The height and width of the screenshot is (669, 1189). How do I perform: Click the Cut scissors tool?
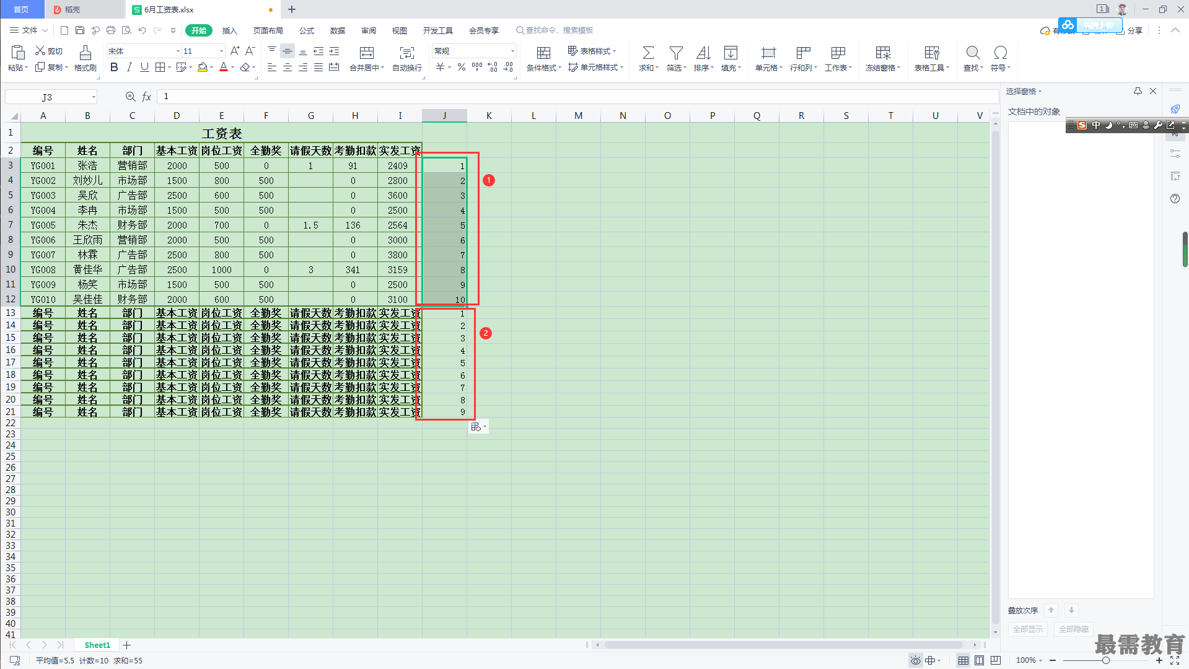tap(48, 51)
